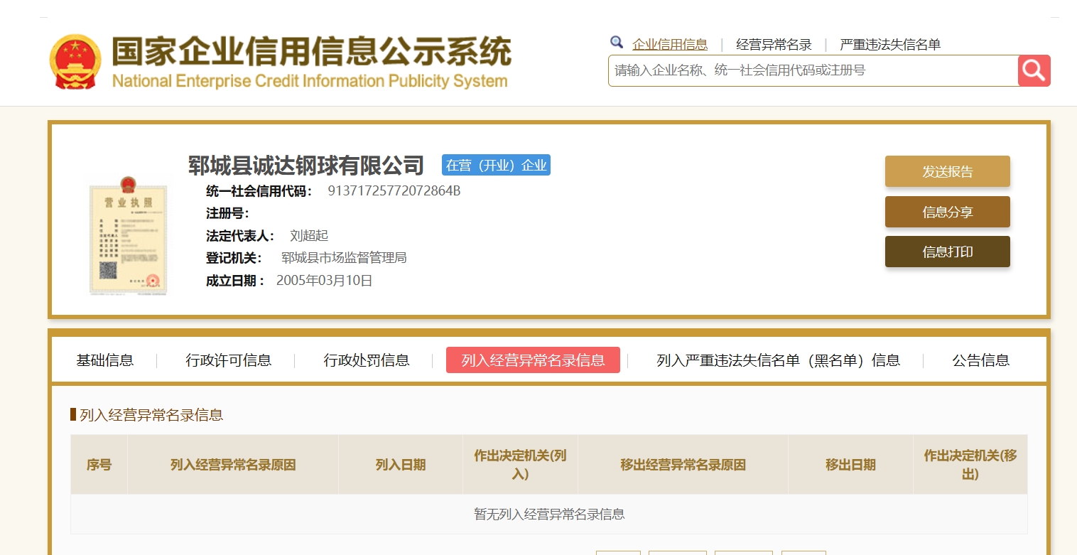Click the registration authority 郓城县市场监督管理局
The image size is (1077, 555).
(344, 258)
